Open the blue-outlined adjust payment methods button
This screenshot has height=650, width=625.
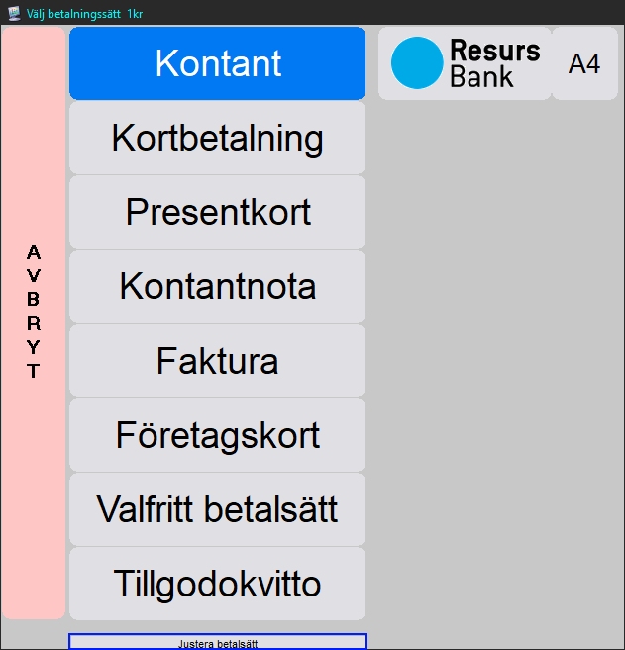[217, 642]
